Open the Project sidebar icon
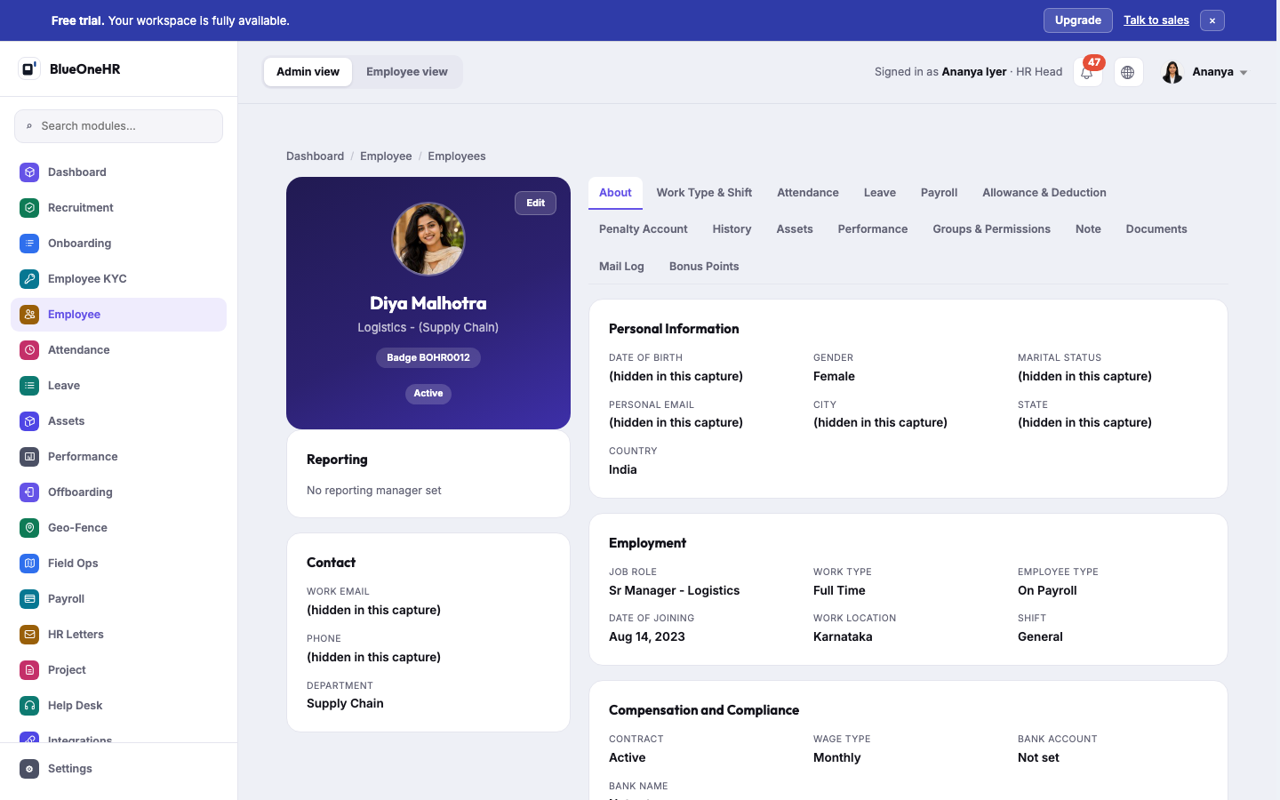Image resolution: width=1280 pixels, height=800 pixels. 29,670
